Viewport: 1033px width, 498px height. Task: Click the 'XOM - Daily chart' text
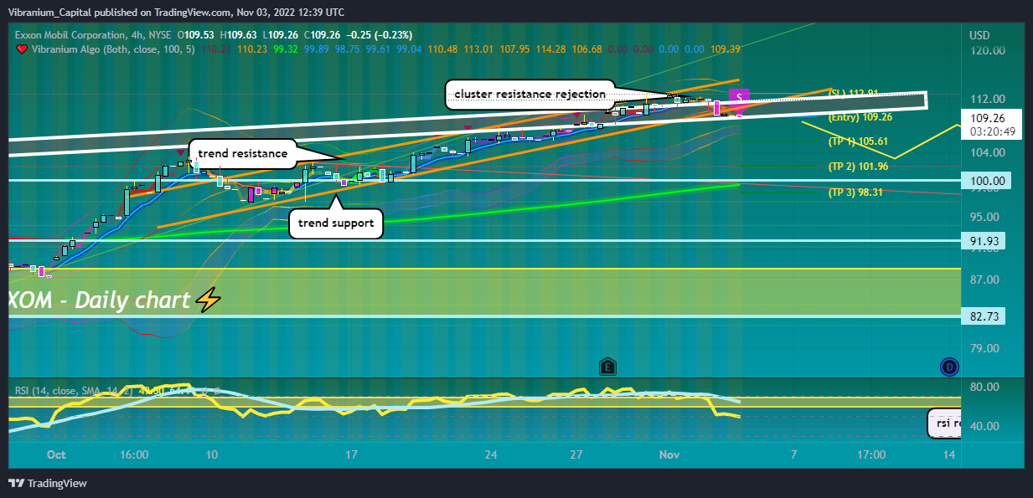pyautogui.click(x=100, y=300)
